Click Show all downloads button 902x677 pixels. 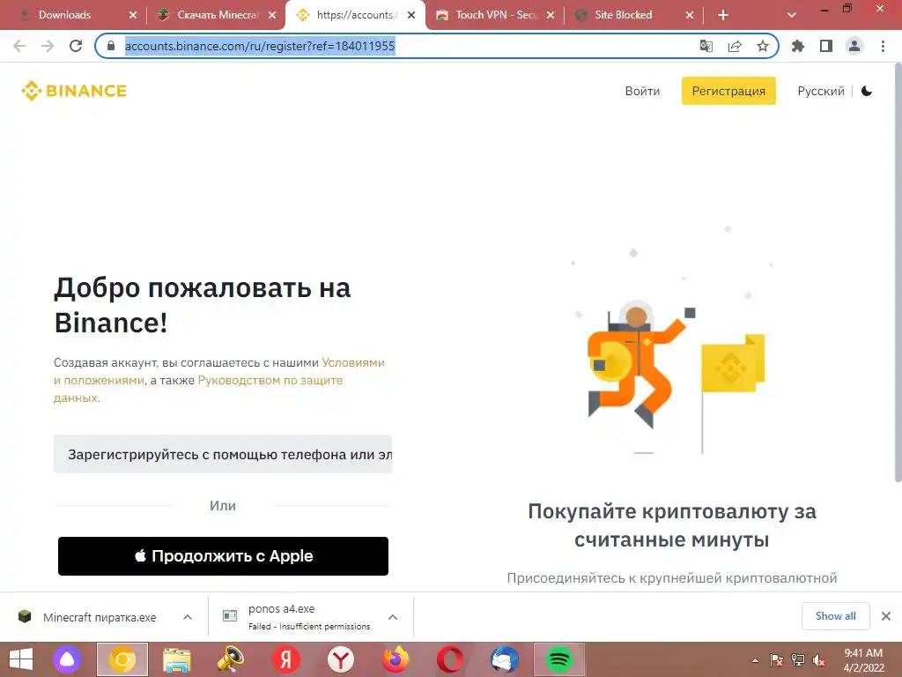pyautogui.click(x=835, y=616)
